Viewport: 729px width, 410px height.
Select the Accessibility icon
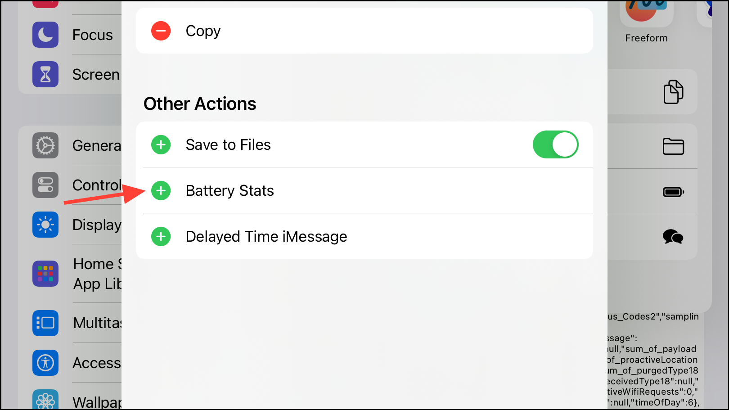click(x=45, y=363)
